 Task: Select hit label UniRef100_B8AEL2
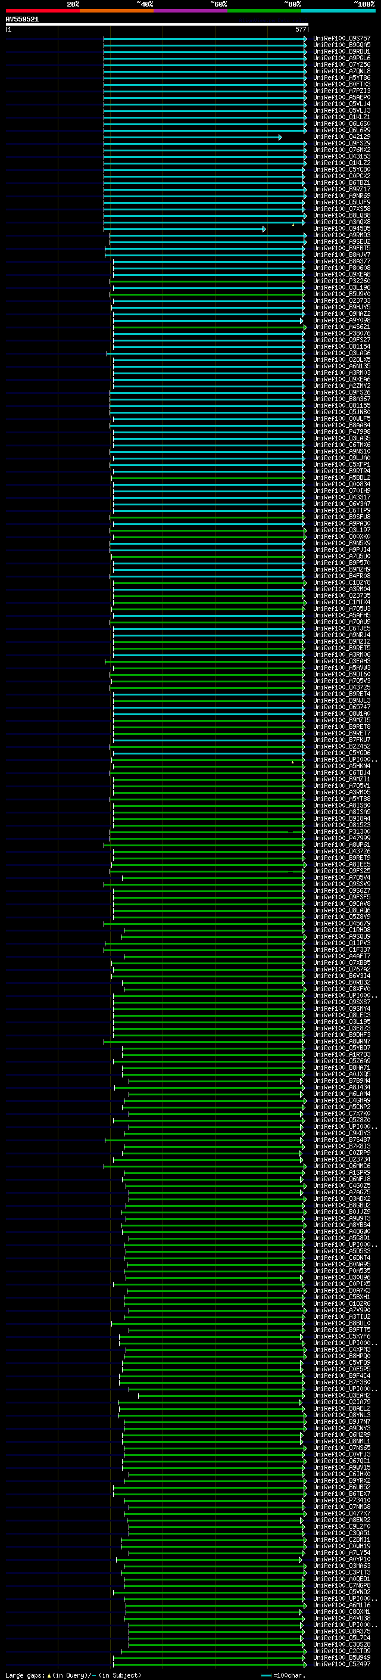pos(341,1409)
